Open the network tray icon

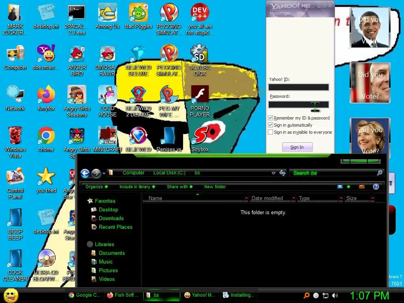tap(325, 296)
